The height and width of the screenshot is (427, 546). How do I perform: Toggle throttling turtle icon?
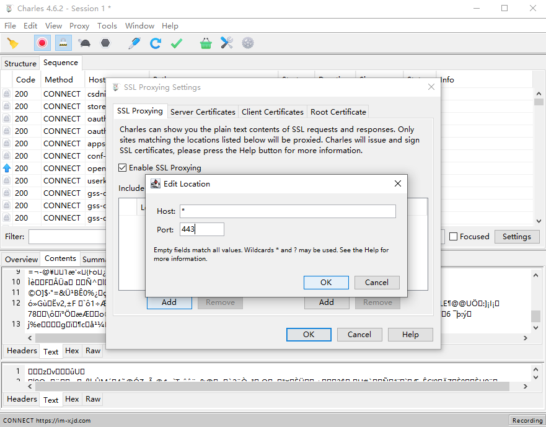tap(84, 43)
